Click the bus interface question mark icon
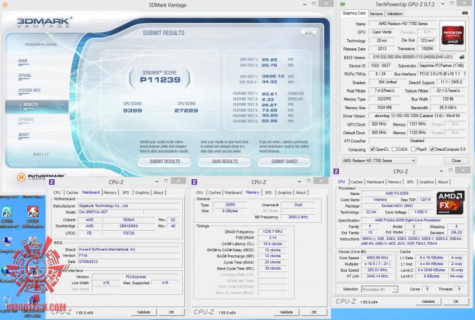The width and height of the screenshot is (475, 320). click(464, 73)
